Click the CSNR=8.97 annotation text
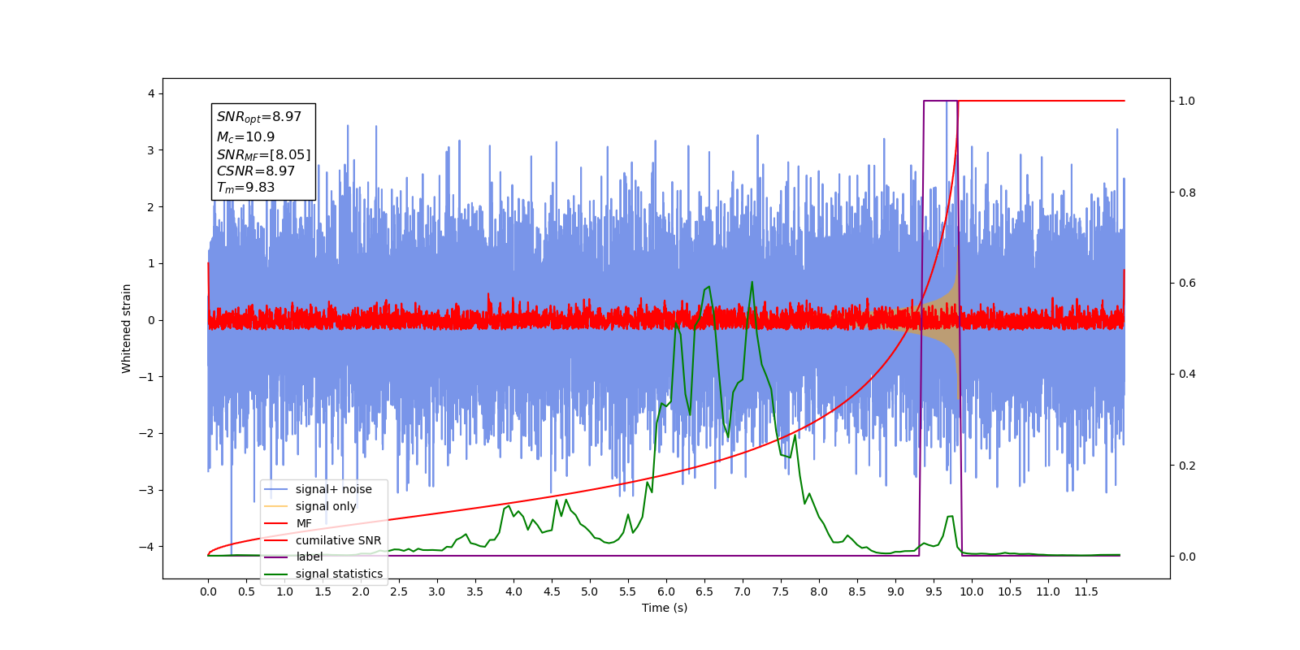The image size is (1300, 650). point(256,171)
